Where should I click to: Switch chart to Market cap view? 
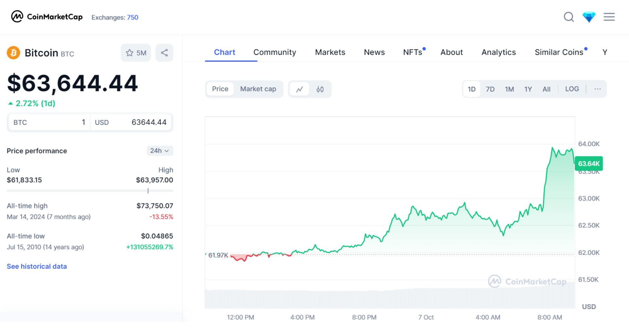258,89
